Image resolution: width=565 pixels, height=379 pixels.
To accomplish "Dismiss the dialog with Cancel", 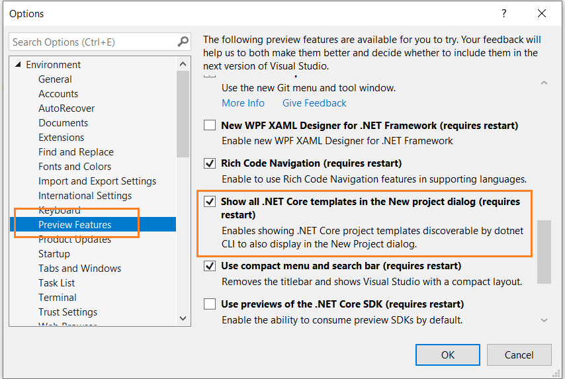I will (x=519, y=355).
